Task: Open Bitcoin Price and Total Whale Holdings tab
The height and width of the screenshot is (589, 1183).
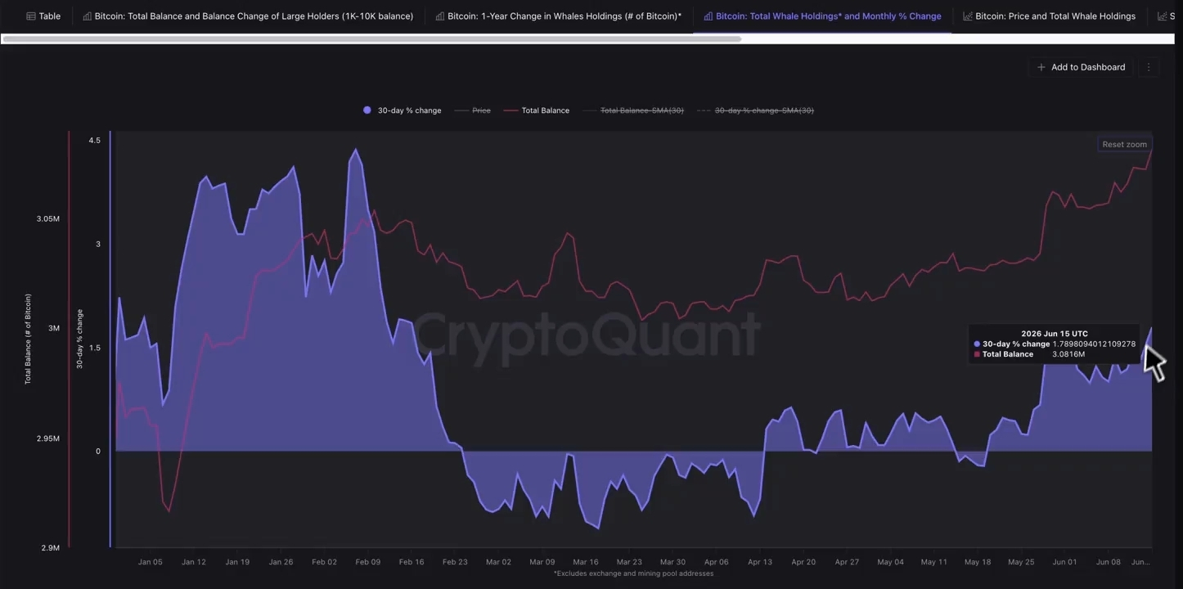Action: 1049,16
